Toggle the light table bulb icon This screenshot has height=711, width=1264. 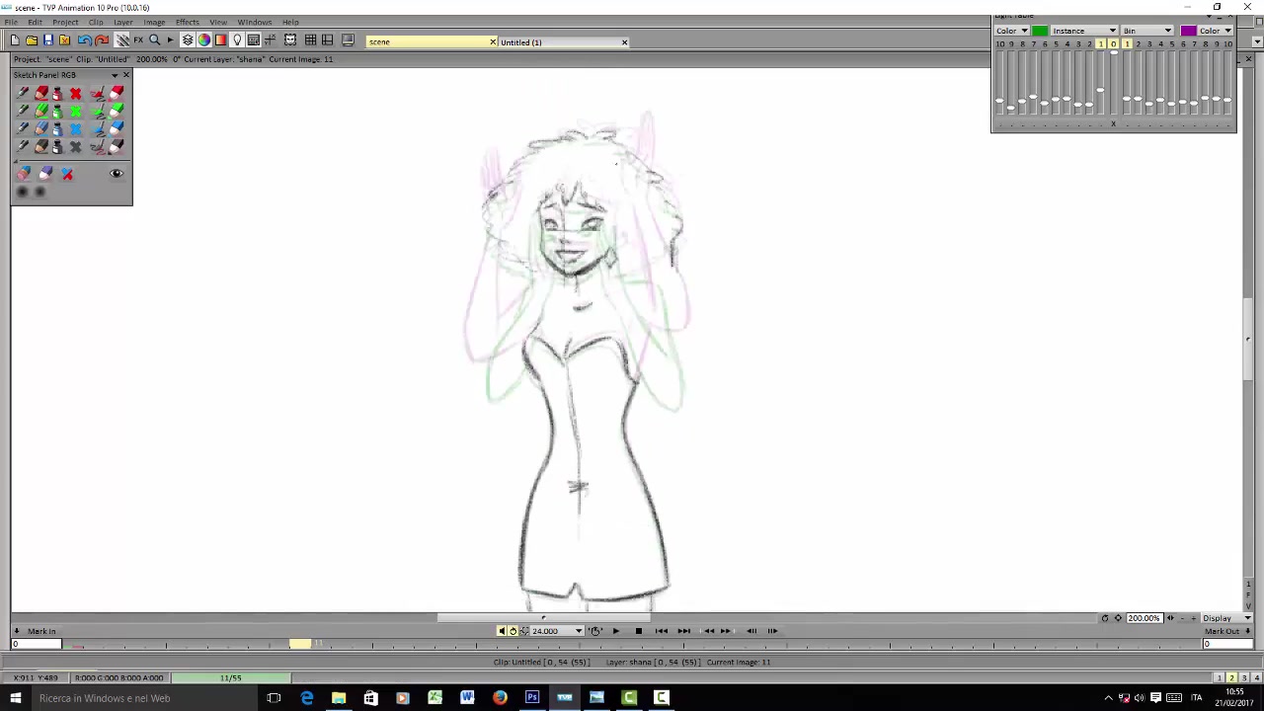coord(237,40)
